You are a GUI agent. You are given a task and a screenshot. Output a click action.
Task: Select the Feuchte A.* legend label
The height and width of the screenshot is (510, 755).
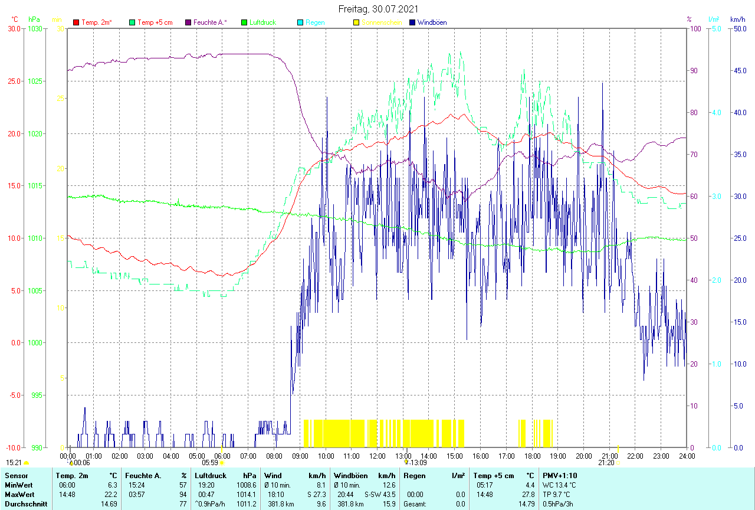pos(210,22)
